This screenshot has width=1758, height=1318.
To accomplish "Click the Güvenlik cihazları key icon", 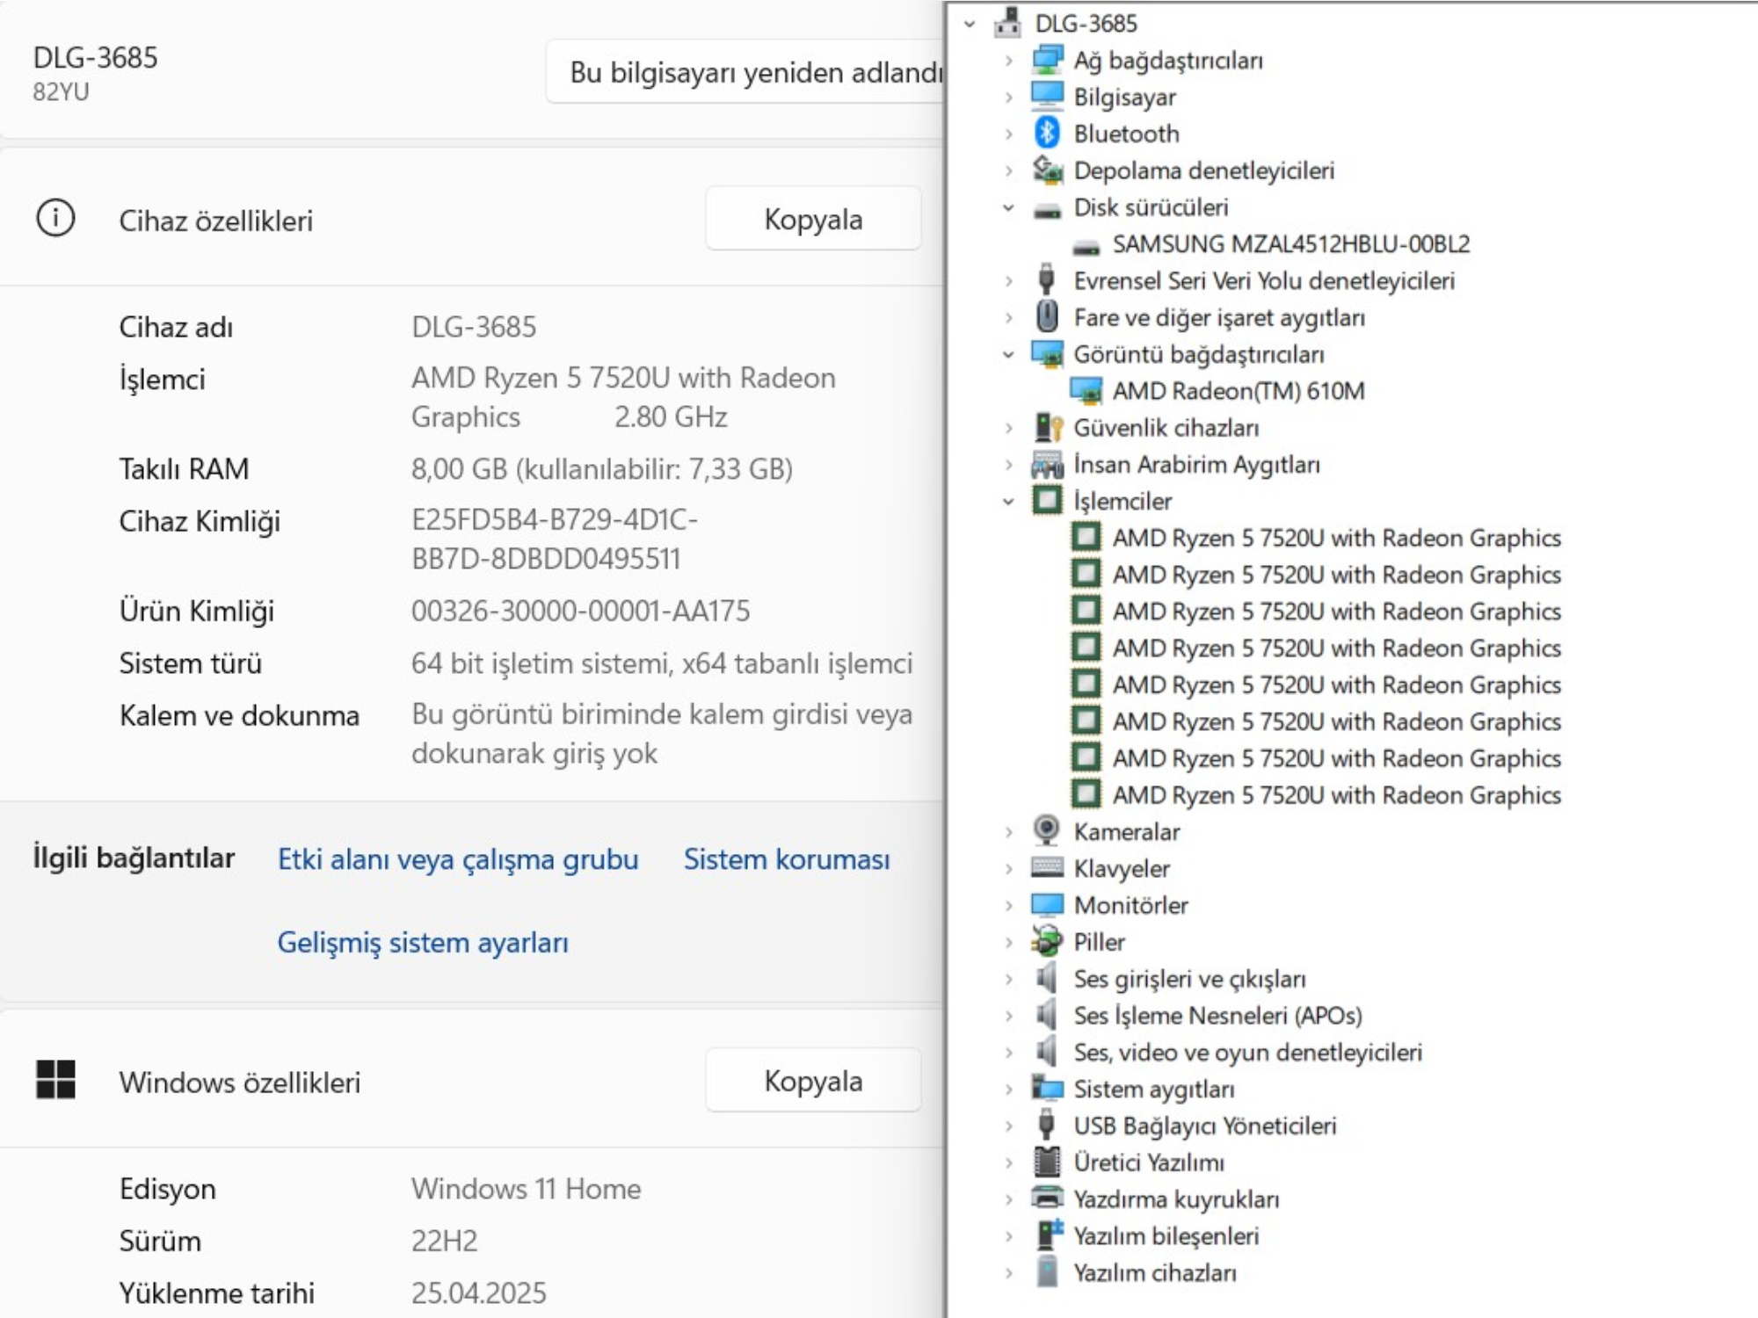I will [x=1048, y=428].
